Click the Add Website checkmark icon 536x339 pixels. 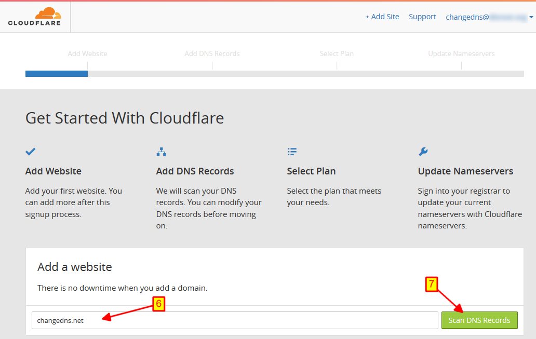[x=30, y=152]
